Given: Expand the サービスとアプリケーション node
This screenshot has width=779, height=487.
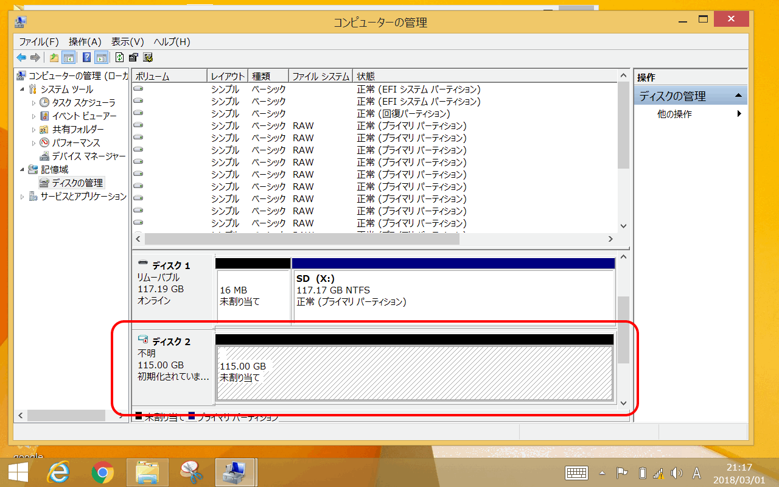Looking at the screenshot, I should (x=23, y=197).
